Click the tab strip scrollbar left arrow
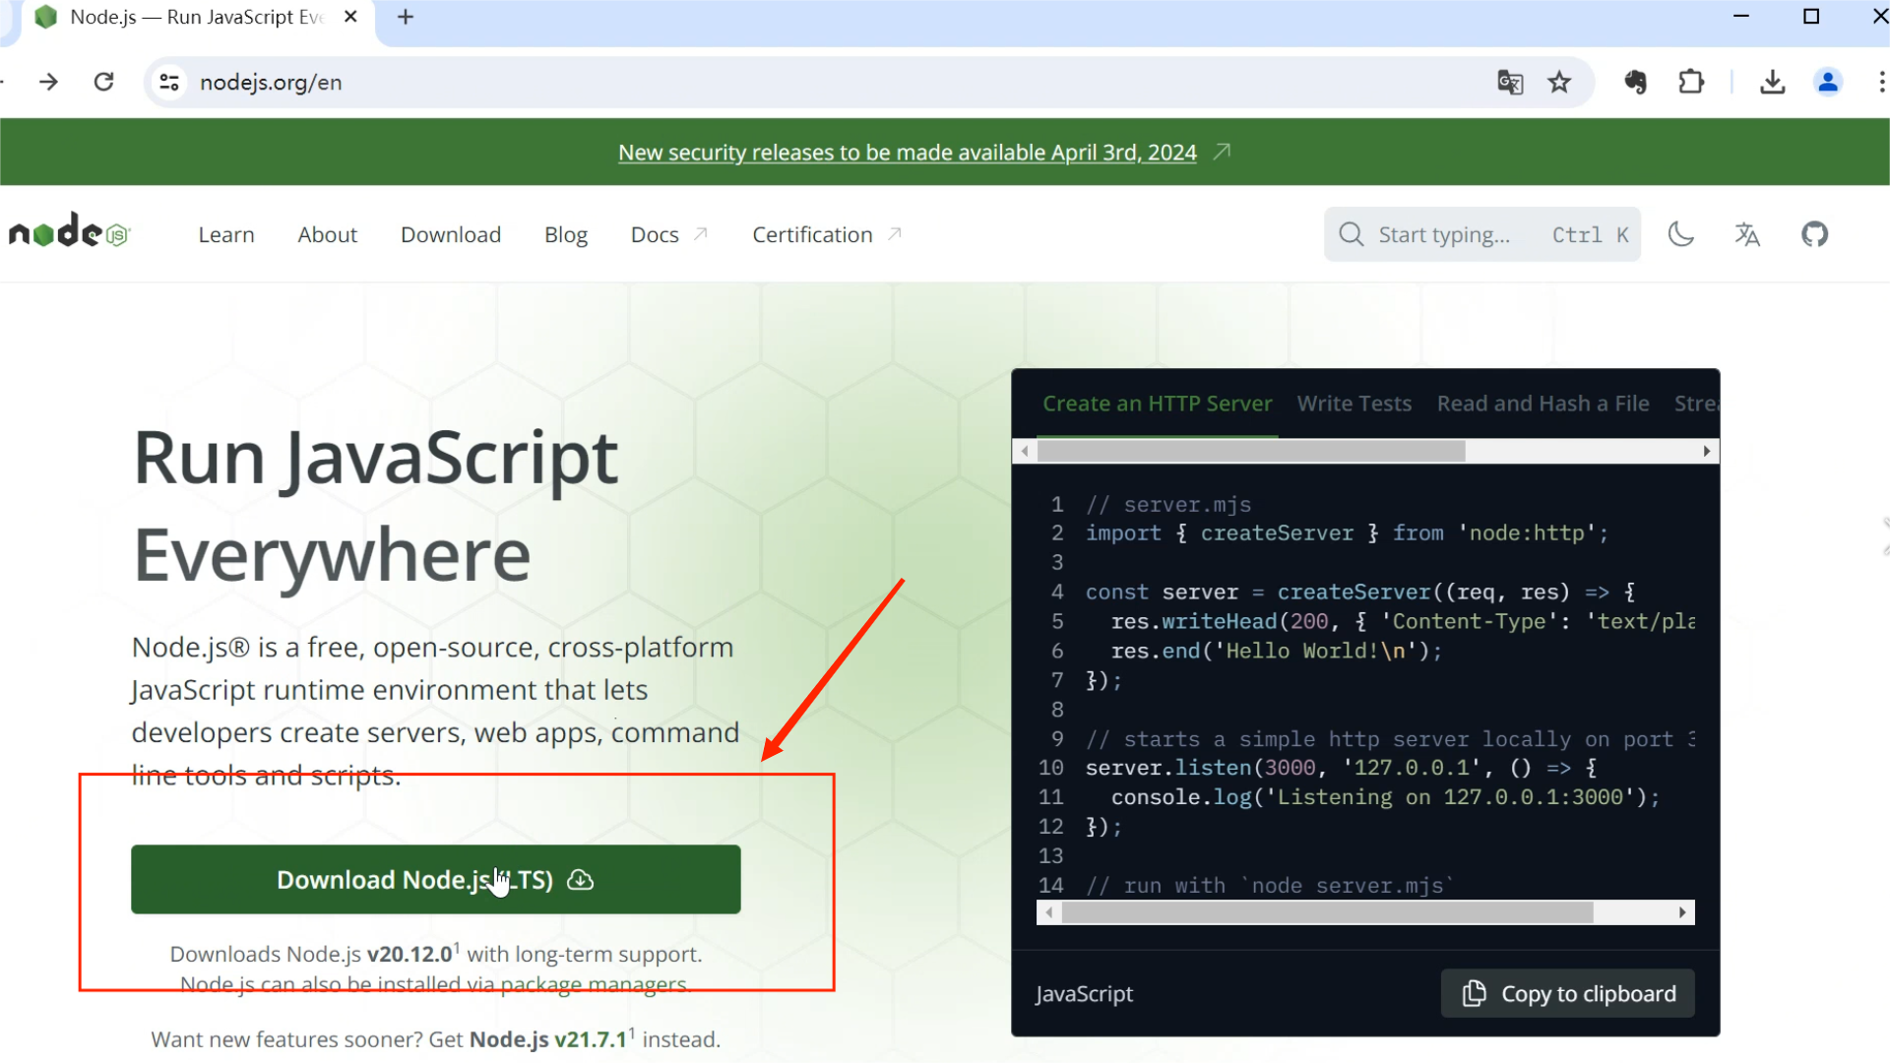Screen dimensions: 1890x1063 tap(1025, 451)
